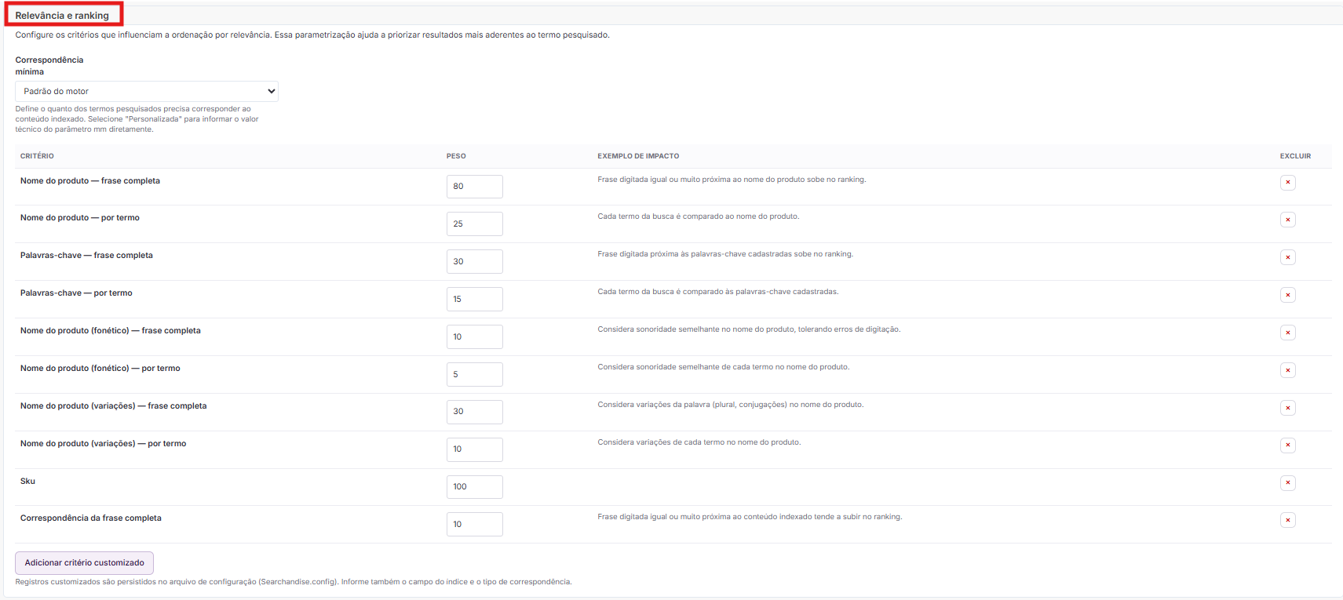Click the 'Sku' criterion label
The image size is (1343, 600).
point(27,482)
